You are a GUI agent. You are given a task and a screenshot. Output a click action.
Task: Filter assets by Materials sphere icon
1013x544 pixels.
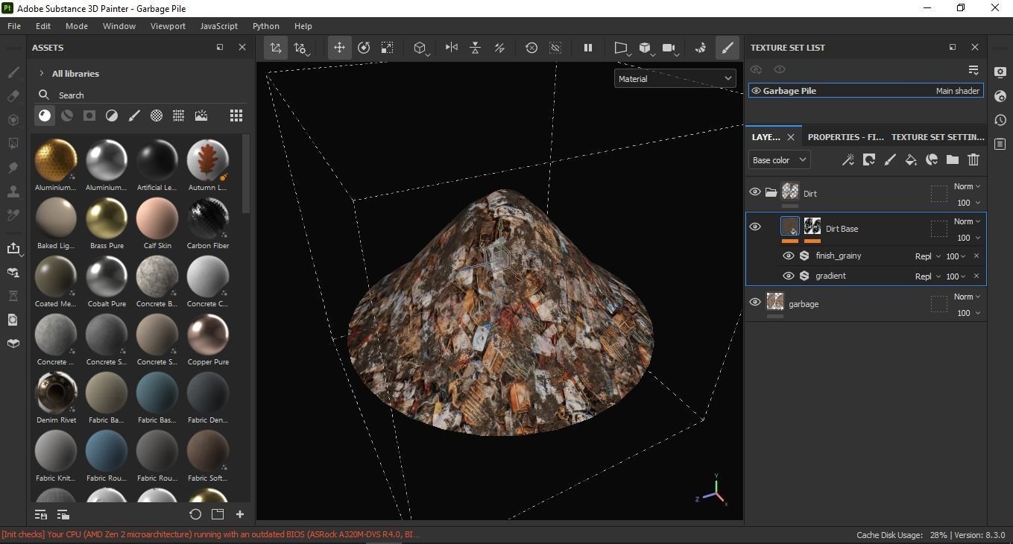(45, 116)
